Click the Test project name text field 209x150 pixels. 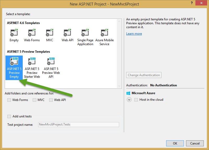coord(78,124)
